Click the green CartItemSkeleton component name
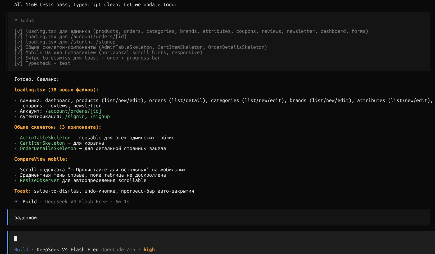 [x=42, y=143]
